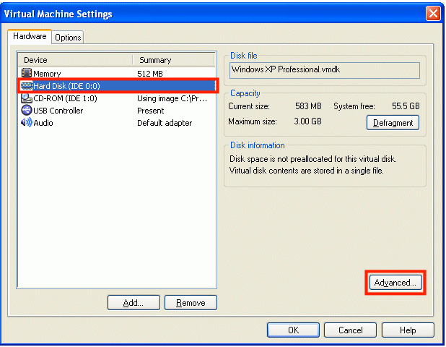Select the Memory row label

click(47, 74)
